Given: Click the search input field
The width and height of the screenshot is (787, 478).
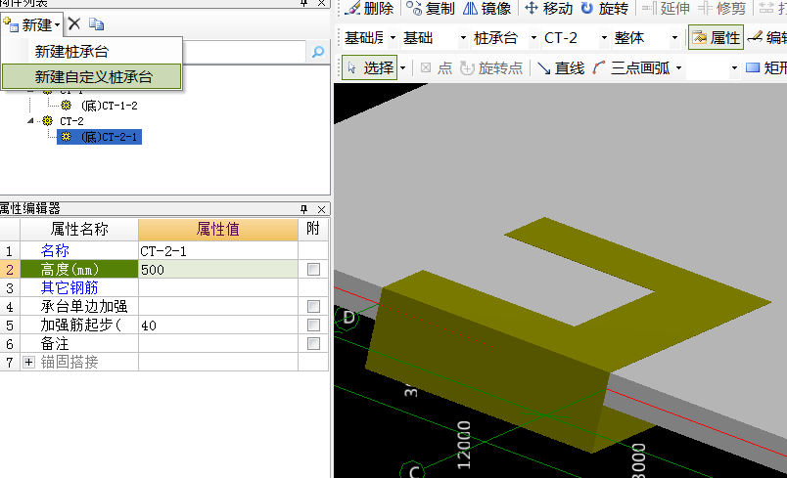Looking at the screenshot, I should click(244, 52).
